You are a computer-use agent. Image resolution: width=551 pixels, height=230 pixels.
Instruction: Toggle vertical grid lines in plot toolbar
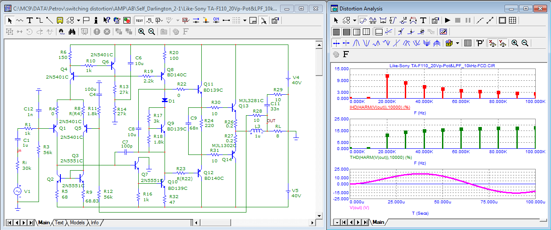[336, 31]
